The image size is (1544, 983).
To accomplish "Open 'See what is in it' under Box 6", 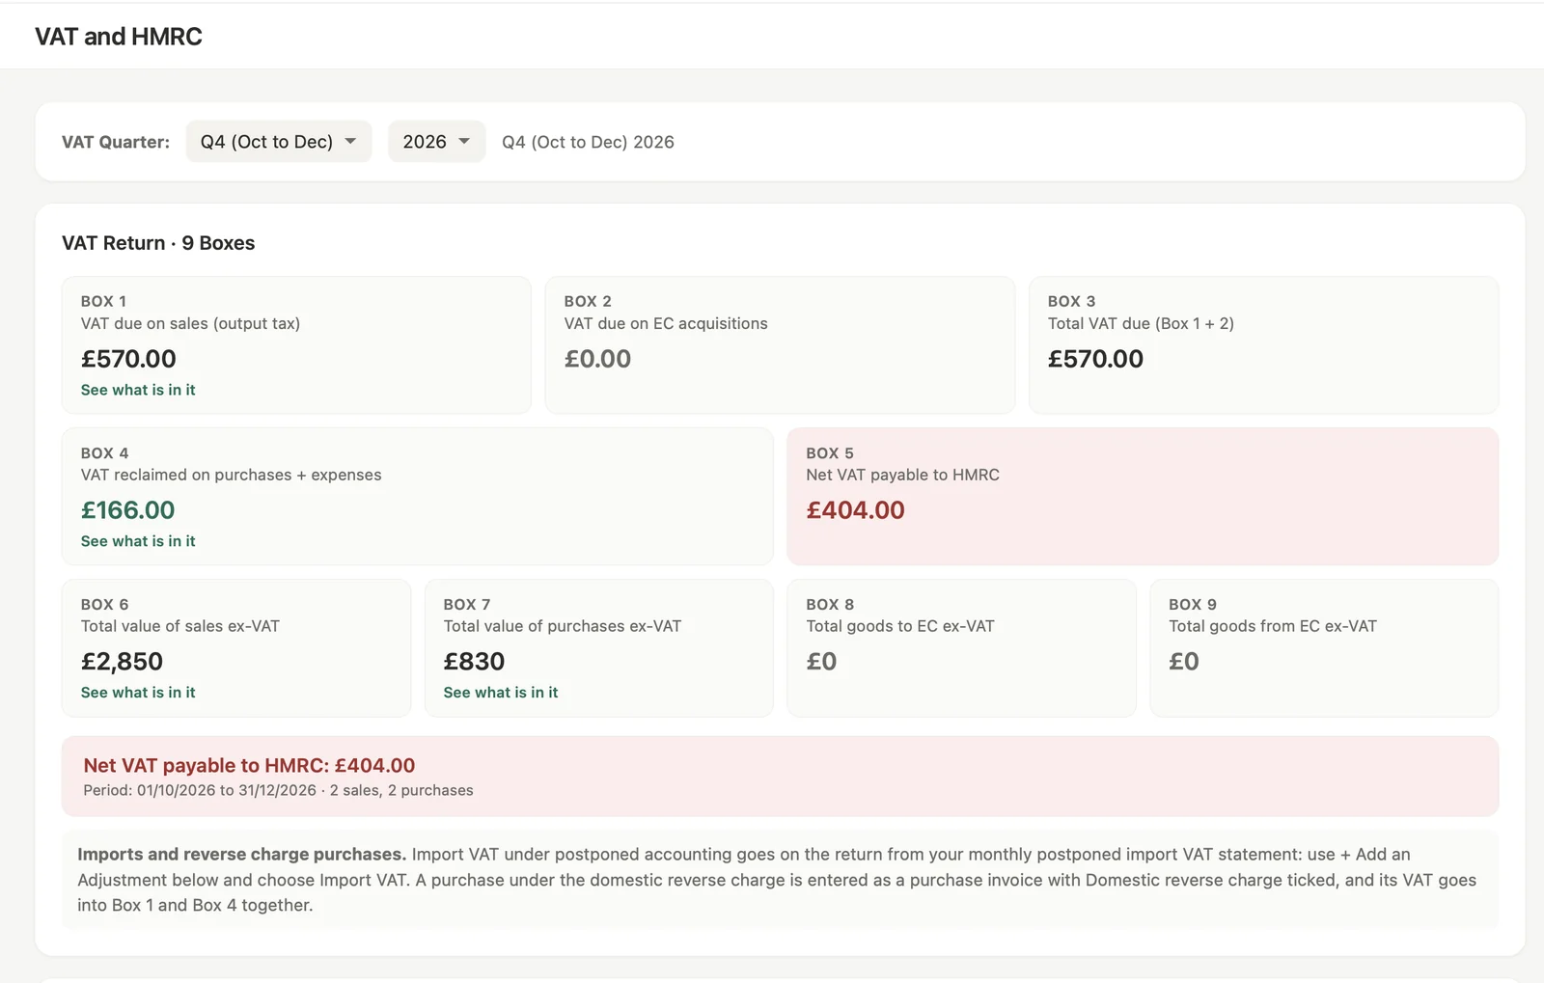I will pyautogui.click(x=138, y=693).
